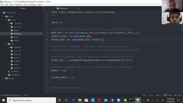Viewport: 183px width, 103px height.
Task: Open db.sqlite3 file in the tree
Action: [15, 71]
